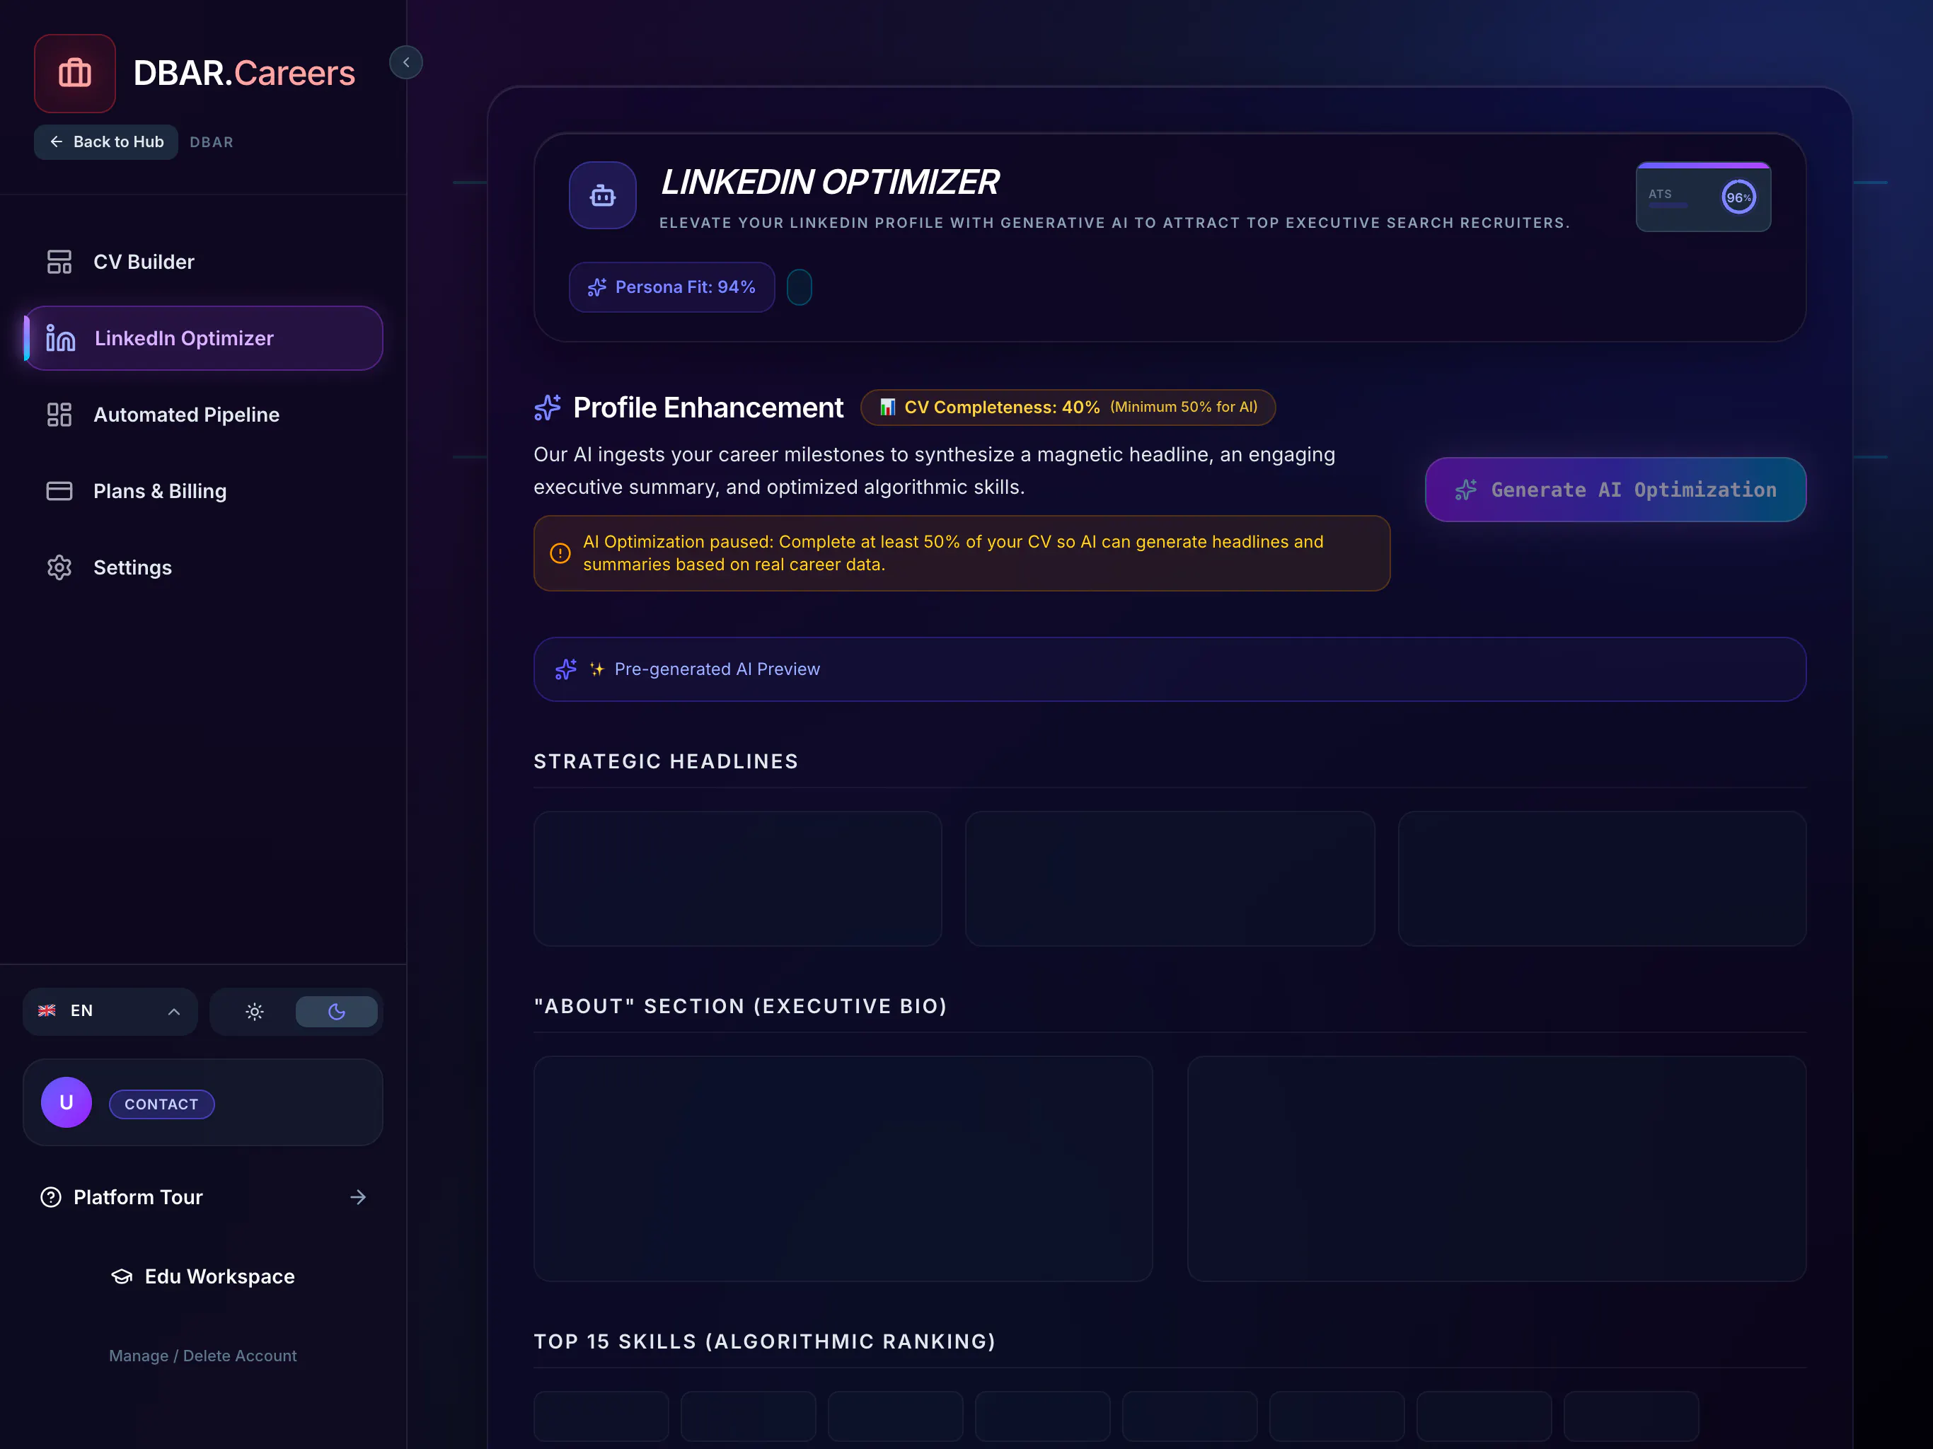Open the Plans & Billing page
Viewport: 1933px width, 1449px height.
pyautogui.click(x=203, y=491)
